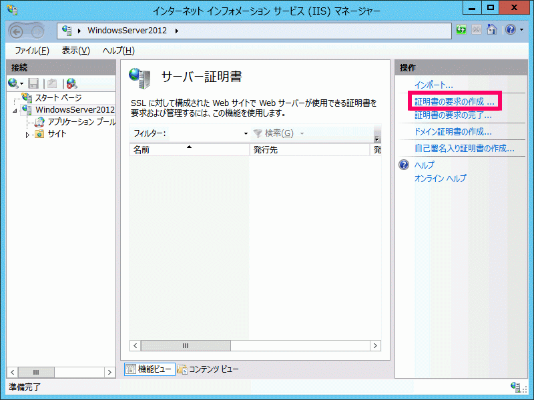Click 証明書の要求の完了... link
534x400 pixels.
pos(453,115)
